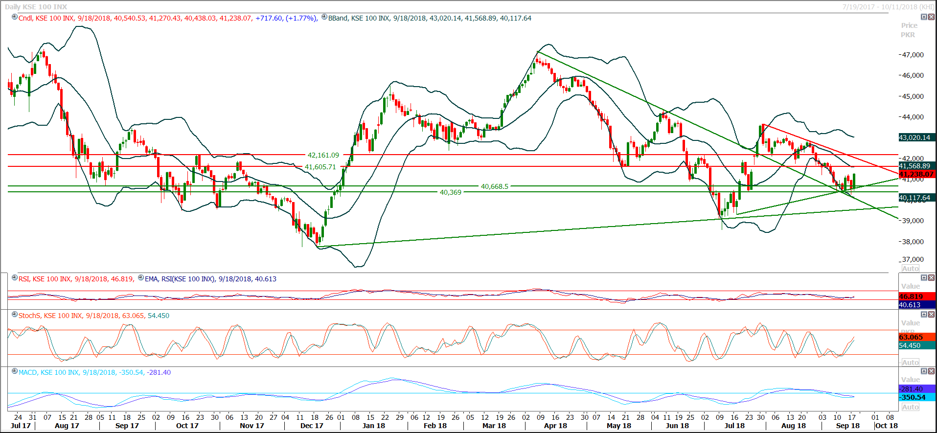Viewport: 937px width, 433px height.
Task: Close the RSI indicator panel
Action: click(x=931, y=278)
